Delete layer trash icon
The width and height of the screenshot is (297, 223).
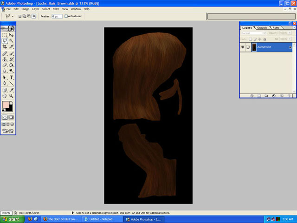coord(289,96)
